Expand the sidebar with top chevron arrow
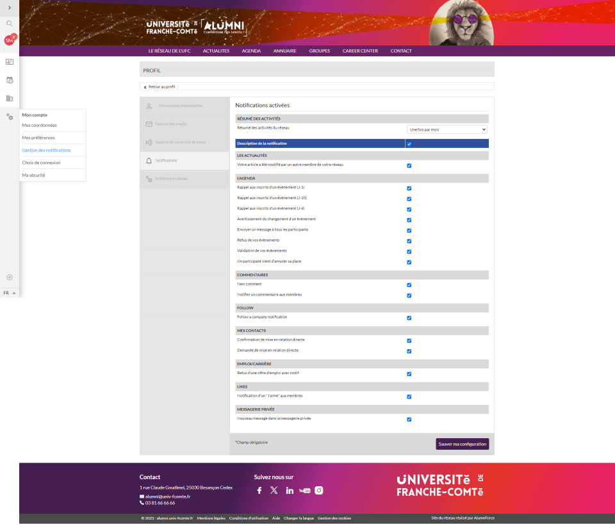 (x=10, y=6)
